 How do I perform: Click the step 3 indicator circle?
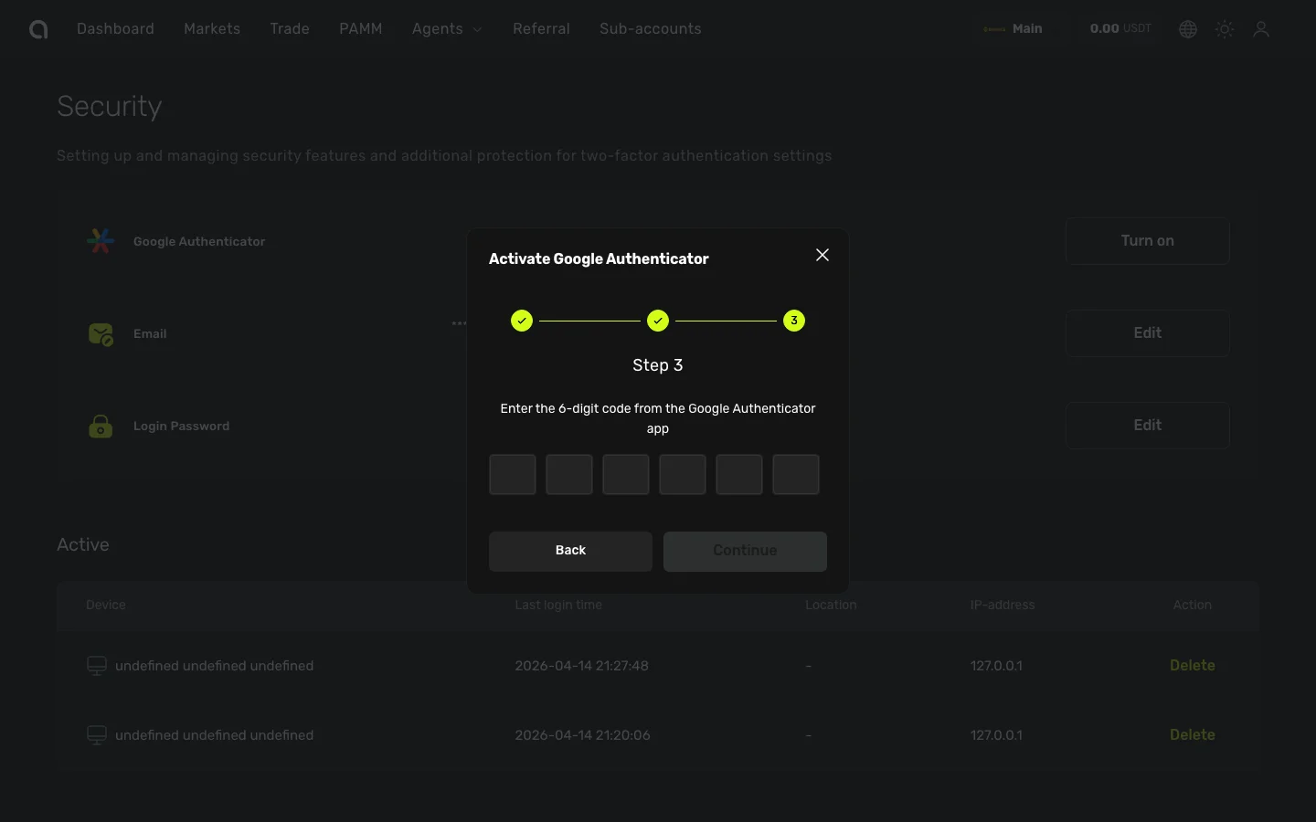tap(793, 321)
